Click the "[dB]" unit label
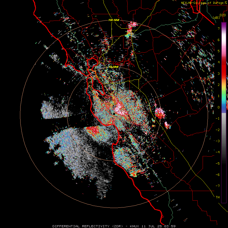 coord(216,17)
